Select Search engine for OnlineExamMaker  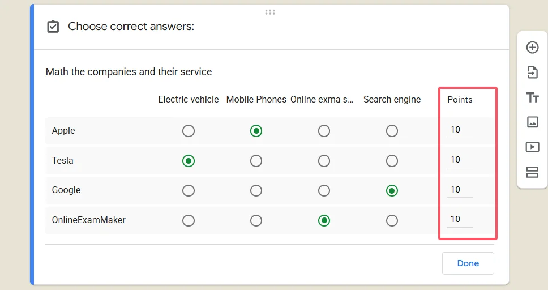pos(392,220)
